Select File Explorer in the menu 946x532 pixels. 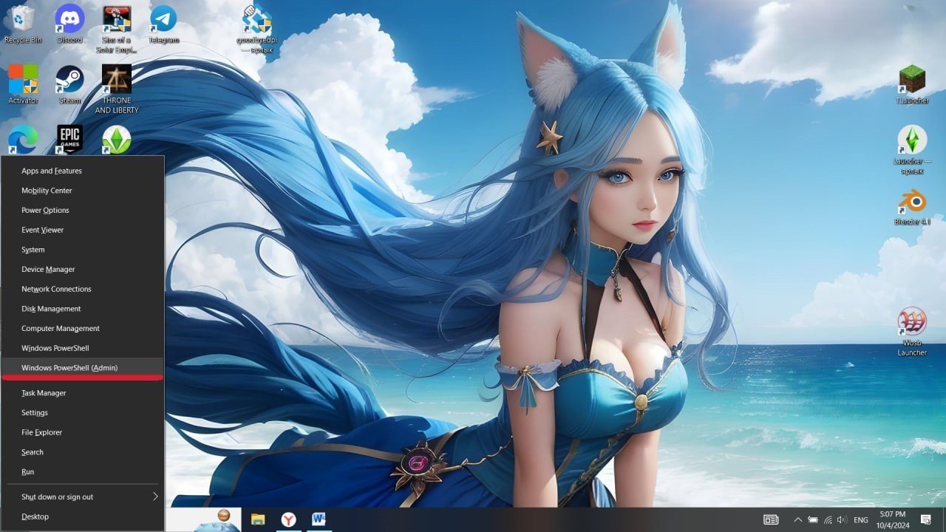[x=83, y=432]
